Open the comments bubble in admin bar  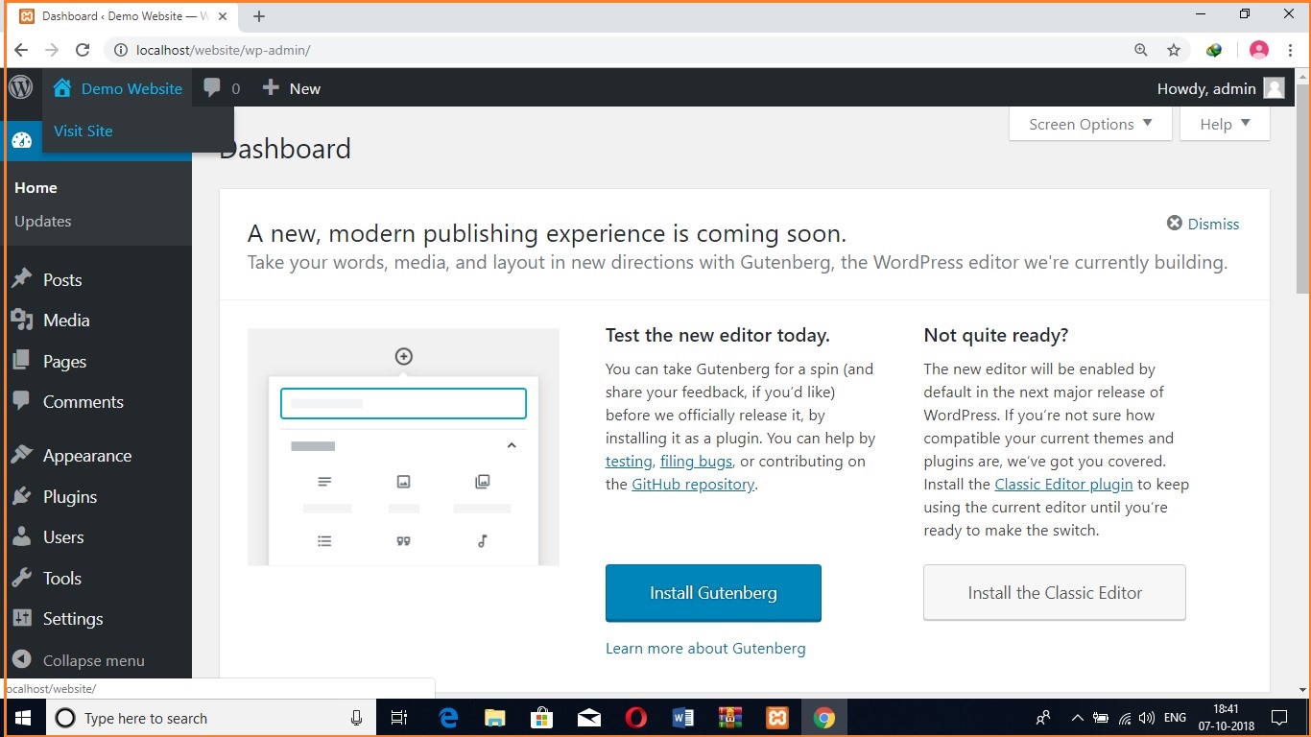[x=212, y=88]
